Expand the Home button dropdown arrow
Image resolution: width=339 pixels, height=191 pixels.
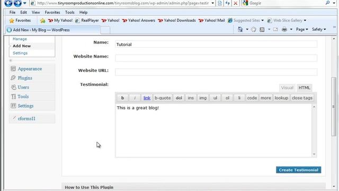(247, 29)
